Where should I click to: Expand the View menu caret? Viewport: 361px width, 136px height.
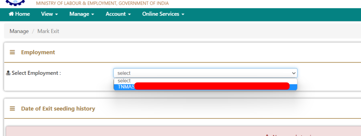(56, 14)
